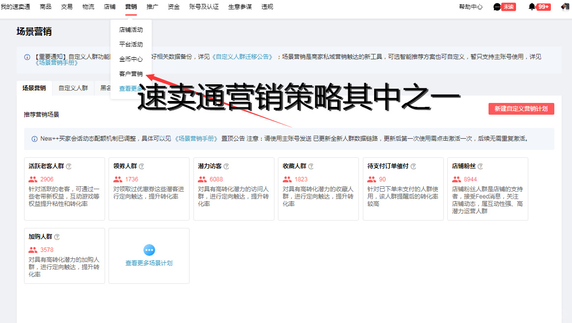
Task: Open the 活跃老客人群 scenario card
Action: pos(65,189)
